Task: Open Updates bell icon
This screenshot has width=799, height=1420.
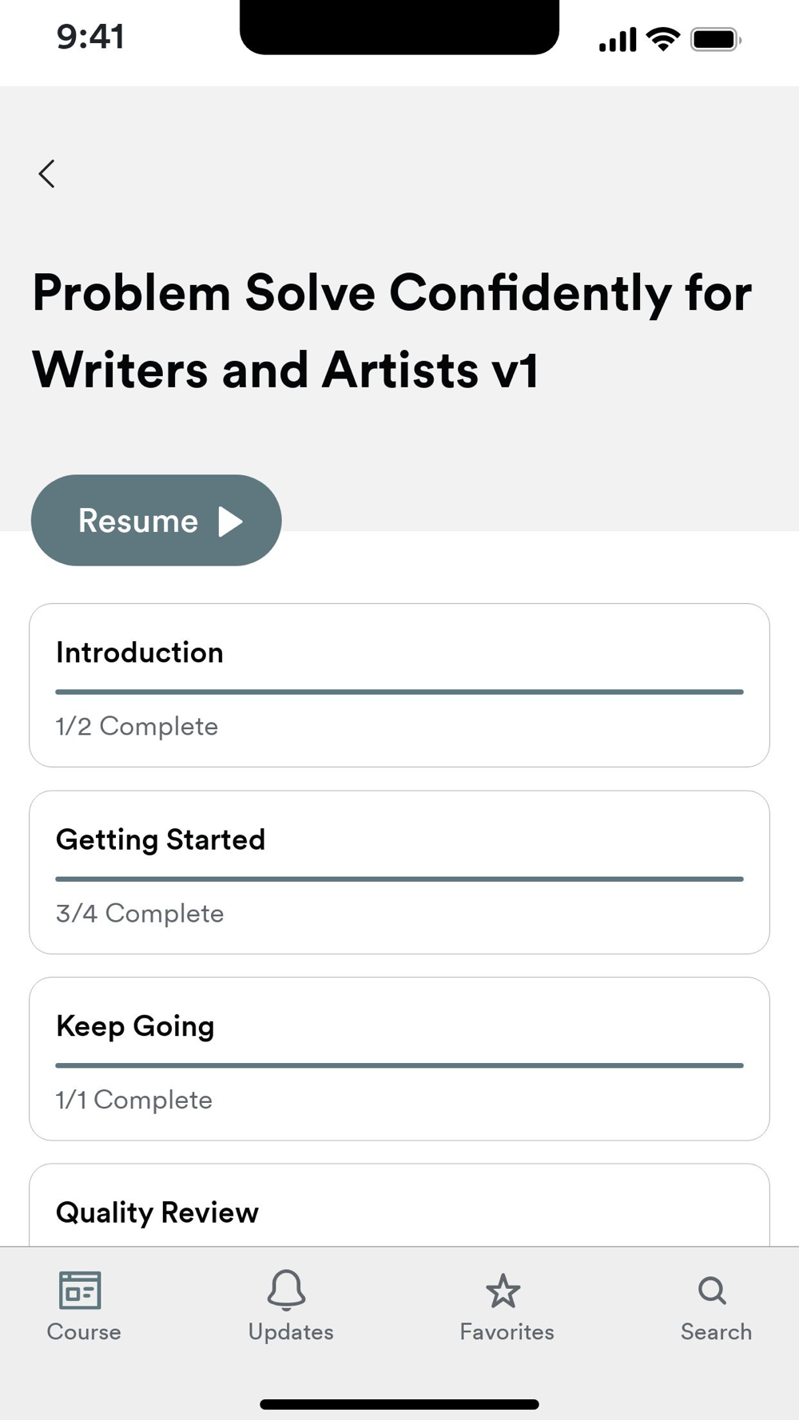Action: coord(286,1290)
